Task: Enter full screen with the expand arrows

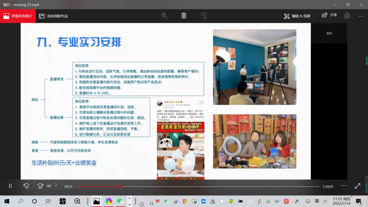Action: pyautogui.click(x=357, y=186)
